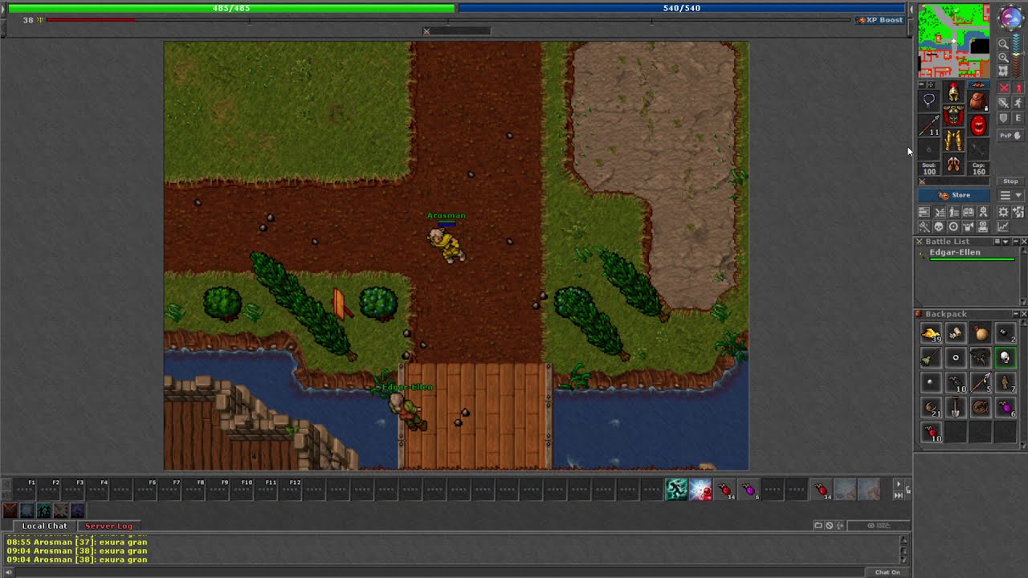The image size is (1028, 578).
Task: Enable offensive full attack mode
Action: [x=1004, y=88]
